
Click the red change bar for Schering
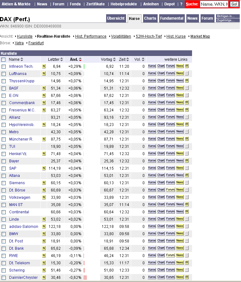[x=84, y=270]
